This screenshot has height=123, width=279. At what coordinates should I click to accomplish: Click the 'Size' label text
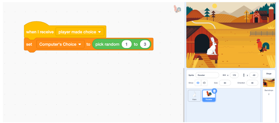tap(216, 83)
